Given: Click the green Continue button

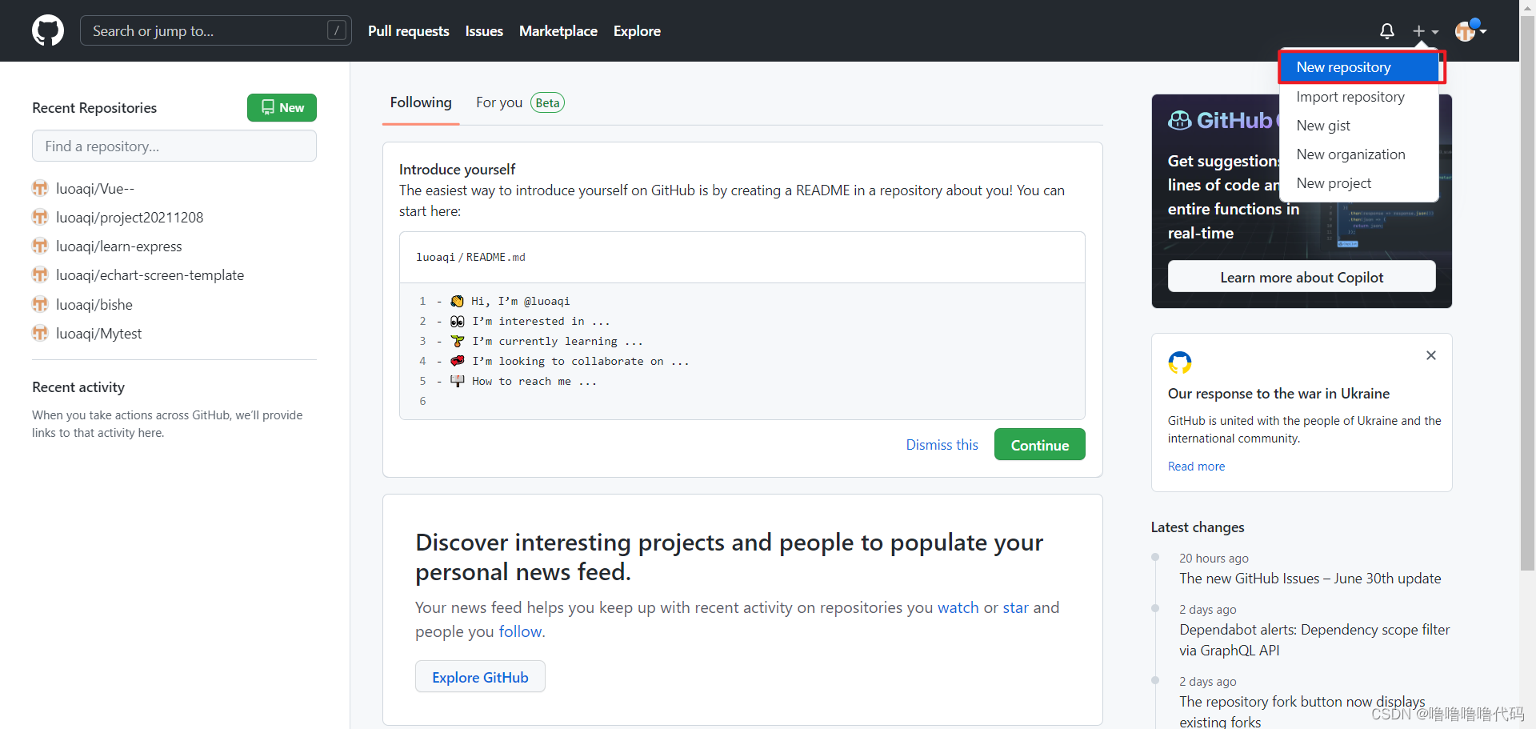Looking at the screenshot, I should tap(1039, 444).
